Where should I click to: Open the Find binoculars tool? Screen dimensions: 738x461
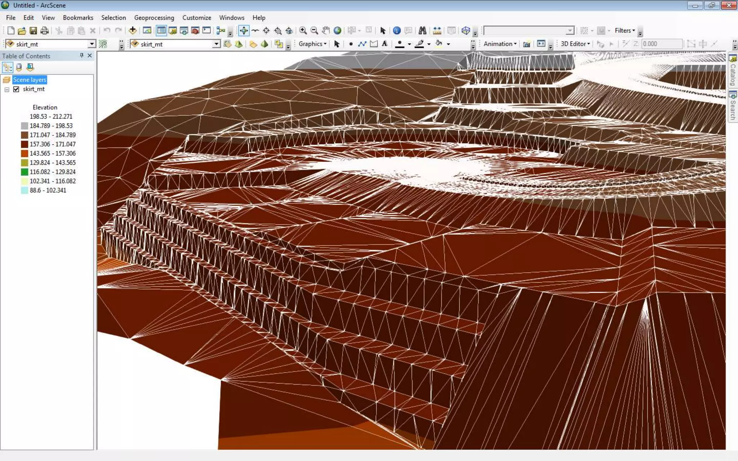click(422, 31)
